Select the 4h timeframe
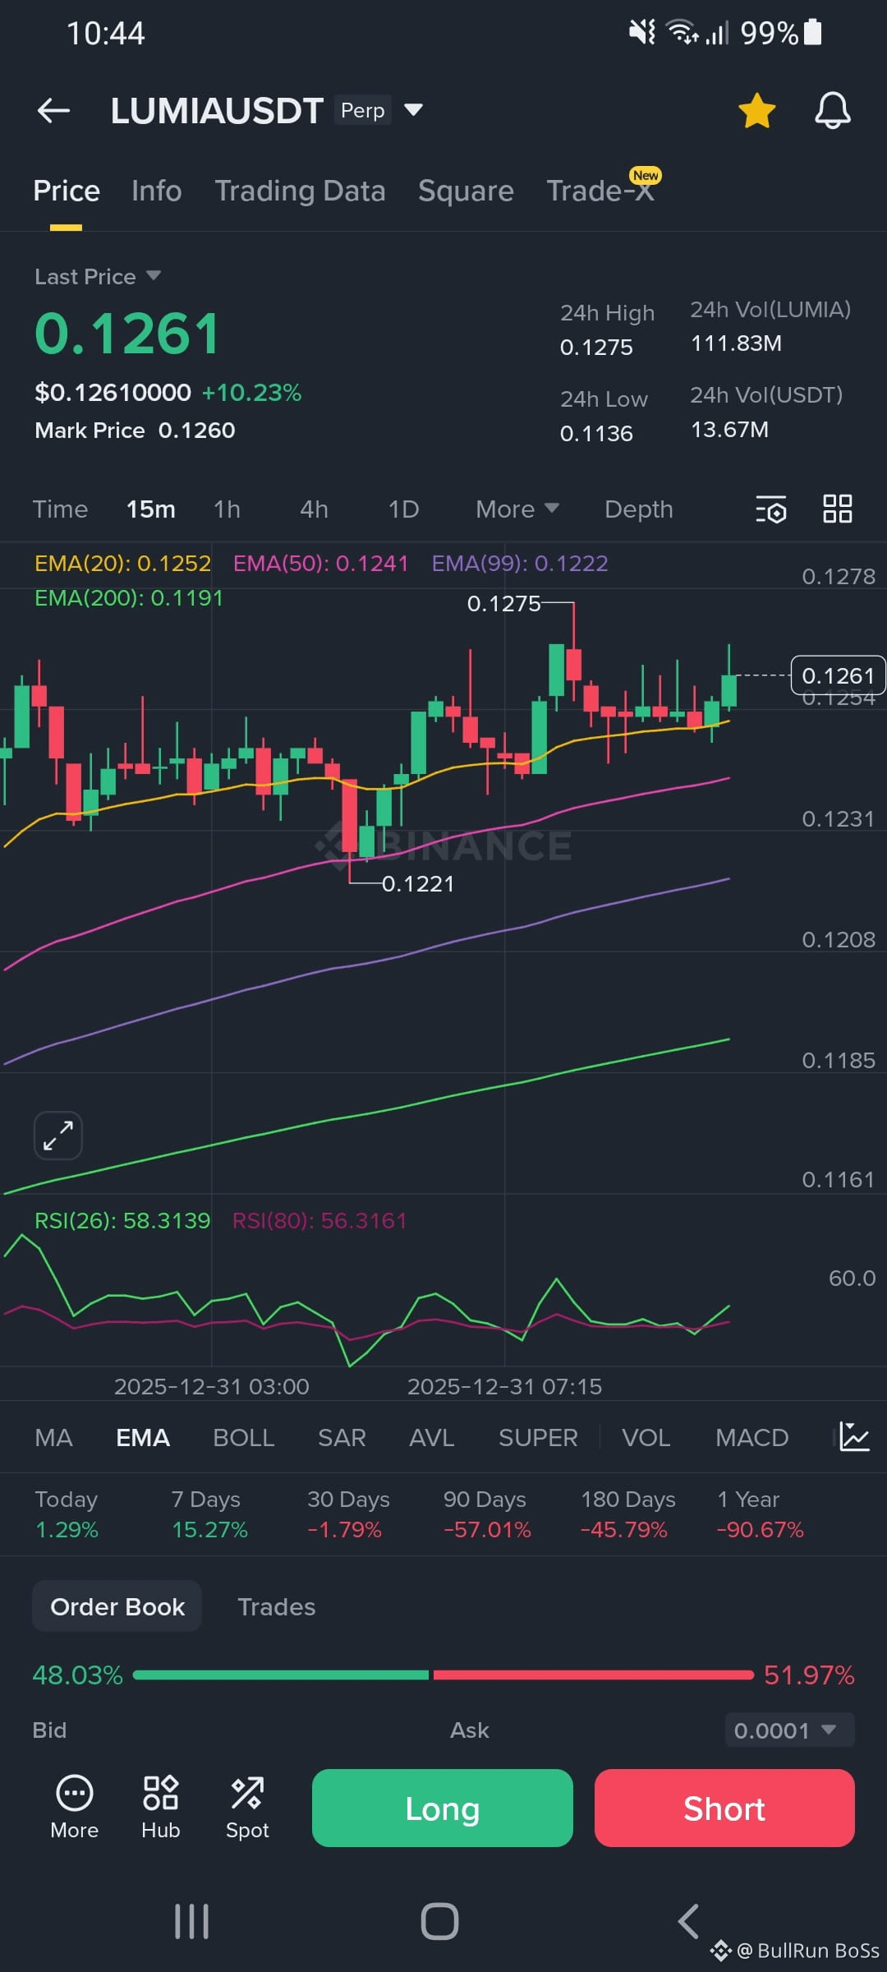This screenshot has width=887, height=1972. pos(315,509)
